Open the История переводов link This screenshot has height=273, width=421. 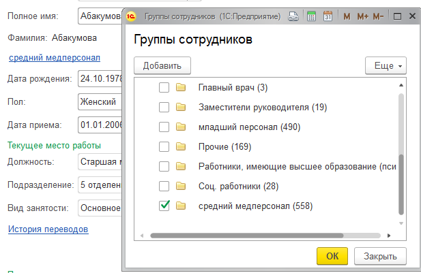point(48,229)
